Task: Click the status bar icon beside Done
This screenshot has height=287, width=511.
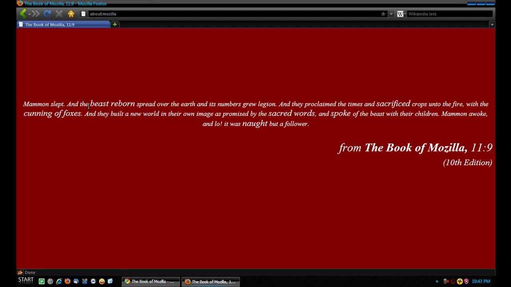Action: 20,272
